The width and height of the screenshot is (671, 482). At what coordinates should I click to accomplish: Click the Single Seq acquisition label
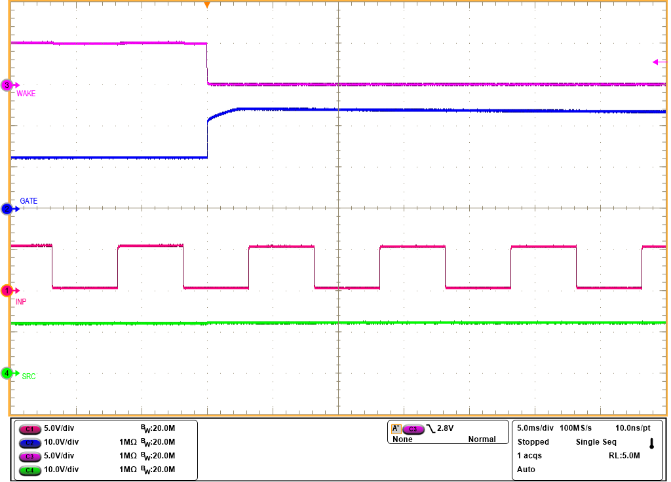click(596, 442)
